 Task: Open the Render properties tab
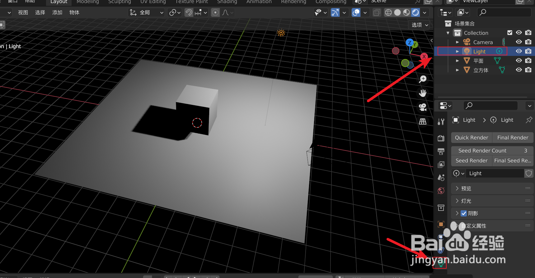pyautogui.click(x=441, y=138)
